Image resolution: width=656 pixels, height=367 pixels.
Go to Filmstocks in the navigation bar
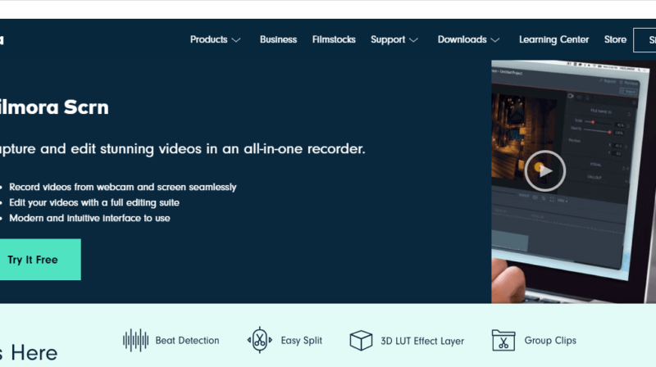point(332,39)
